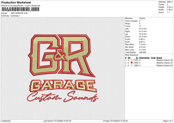Click the St. column header
This screenshot has height=123, width=174.
pos(137,57)
